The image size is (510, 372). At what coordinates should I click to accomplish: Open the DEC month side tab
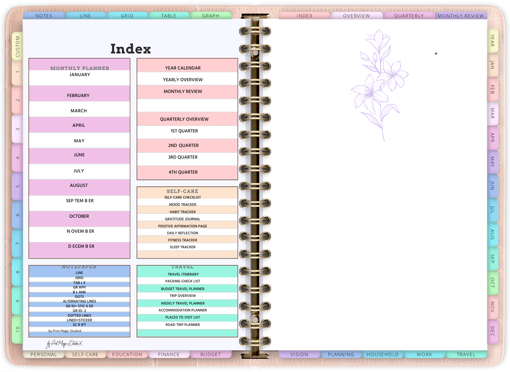(492, 331)
